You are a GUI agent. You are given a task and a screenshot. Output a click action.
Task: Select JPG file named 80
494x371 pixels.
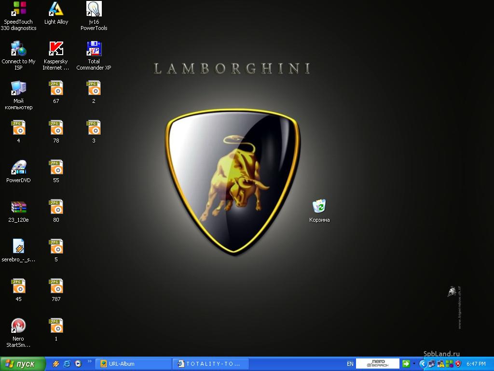point(56,212)
